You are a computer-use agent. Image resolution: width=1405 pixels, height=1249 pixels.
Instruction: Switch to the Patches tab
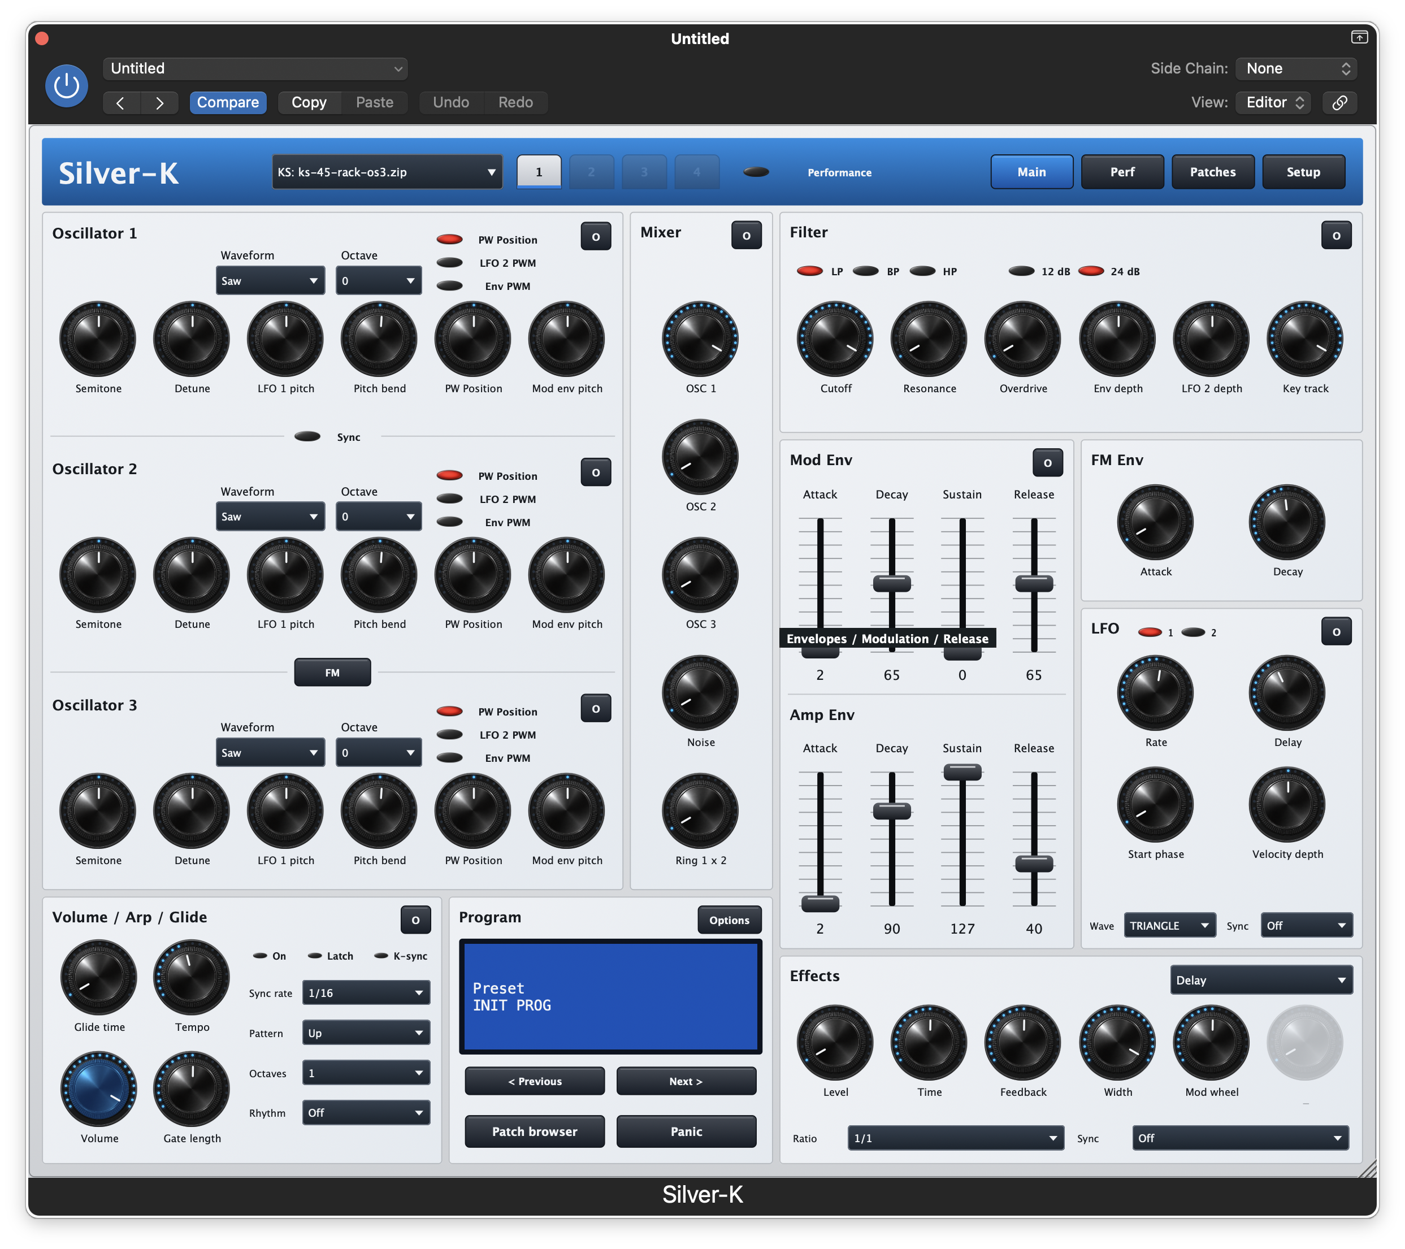pyautogui.click(x=1212, y=172)
